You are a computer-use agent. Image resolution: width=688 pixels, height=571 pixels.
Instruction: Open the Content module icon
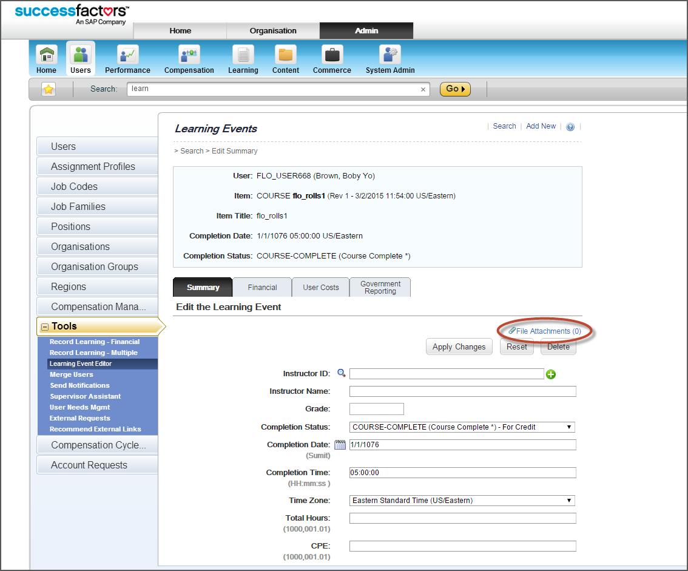pyautogui.click(x=286, y=59)
